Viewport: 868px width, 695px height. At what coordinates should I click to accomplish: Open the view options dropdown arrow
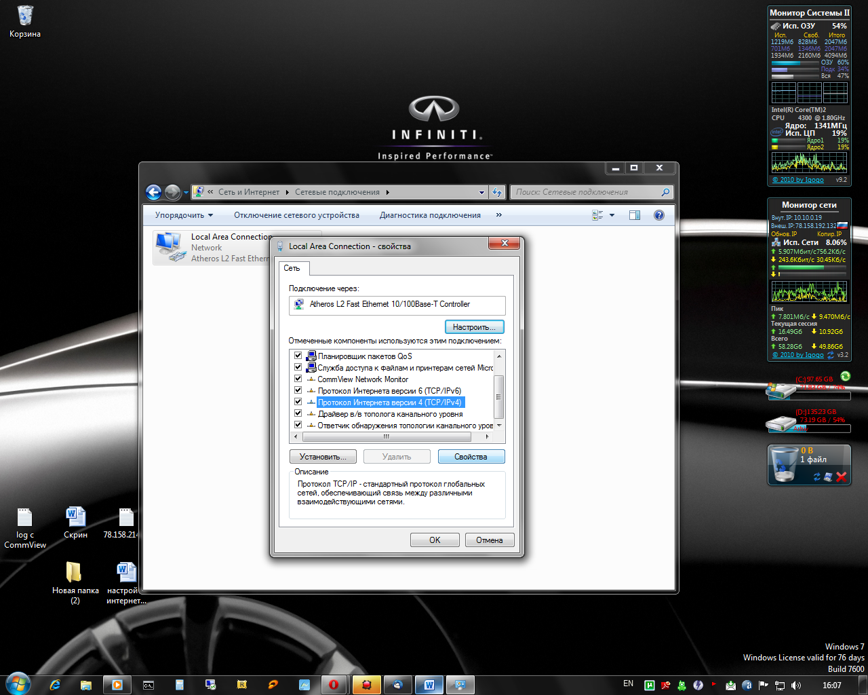[x=612, y=215]
